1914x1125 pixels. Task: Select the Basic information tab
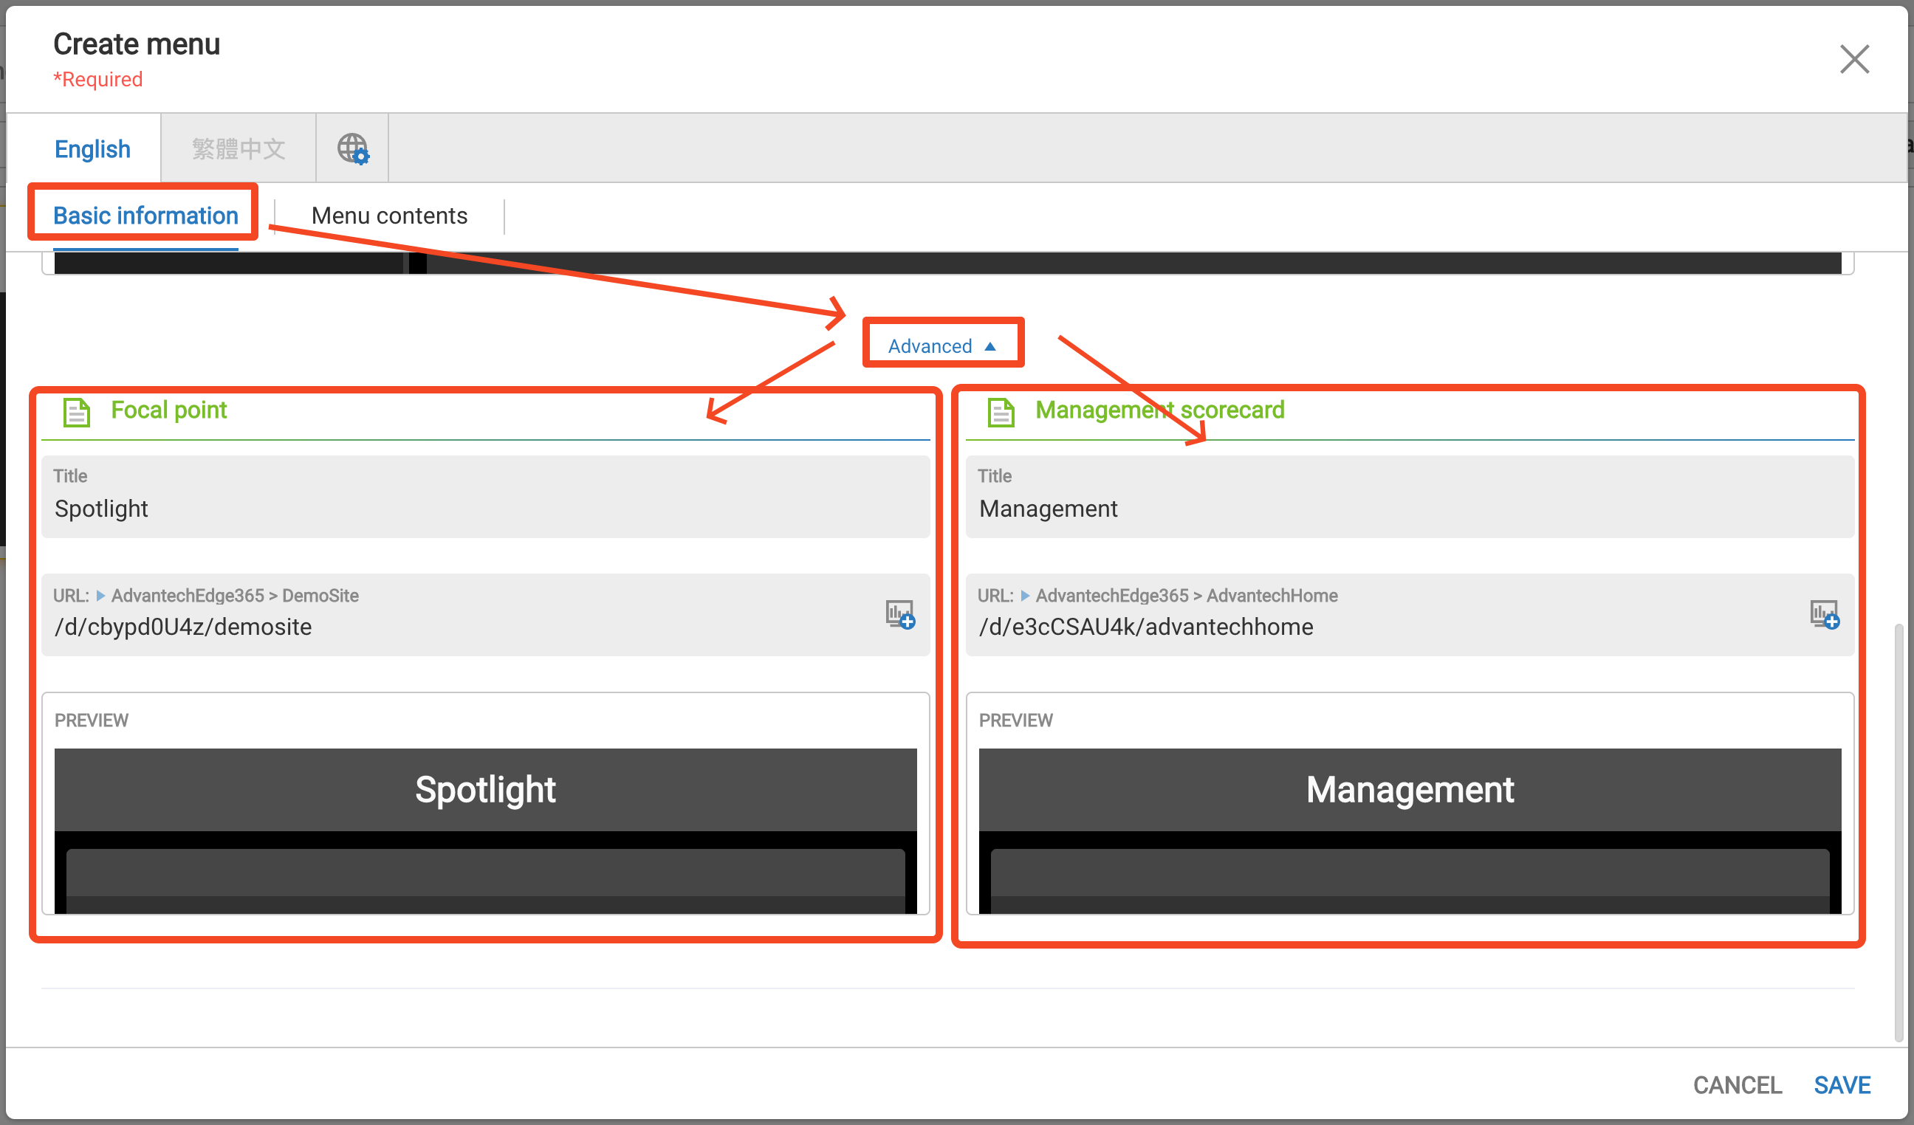tap(145, 216)
